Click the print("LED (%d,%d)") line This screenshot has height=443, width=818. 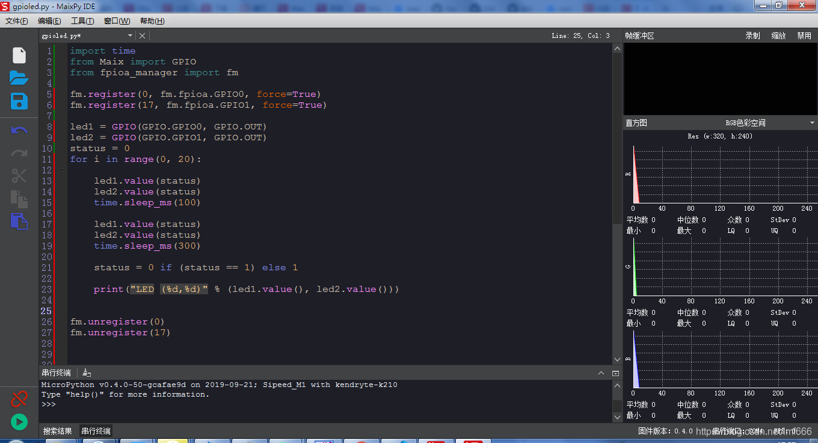[x=247, y=290]
